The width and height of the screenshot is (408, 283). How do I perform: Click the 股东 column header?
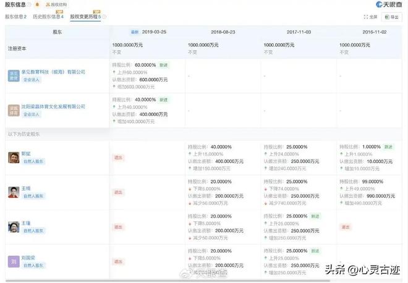pos(57,32)
